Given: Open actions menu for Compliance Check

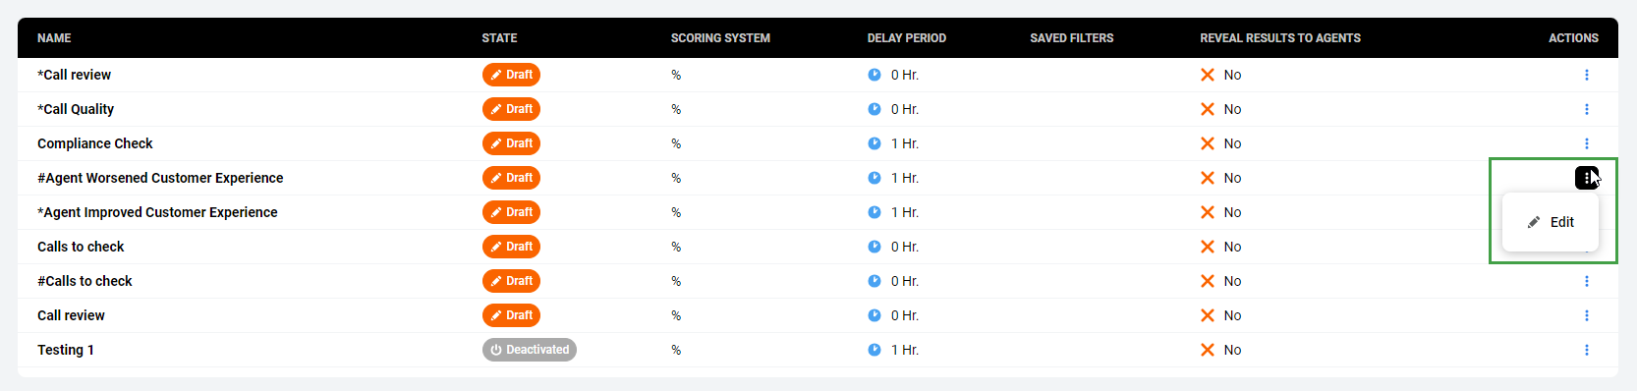Looking at the screenshot, I should [1586, 143].
